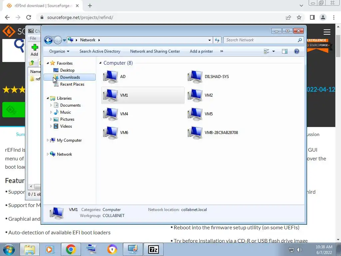Open Chrome three-dot menu
The height and width of the screenshot is (256, 341).
point(334,17)
